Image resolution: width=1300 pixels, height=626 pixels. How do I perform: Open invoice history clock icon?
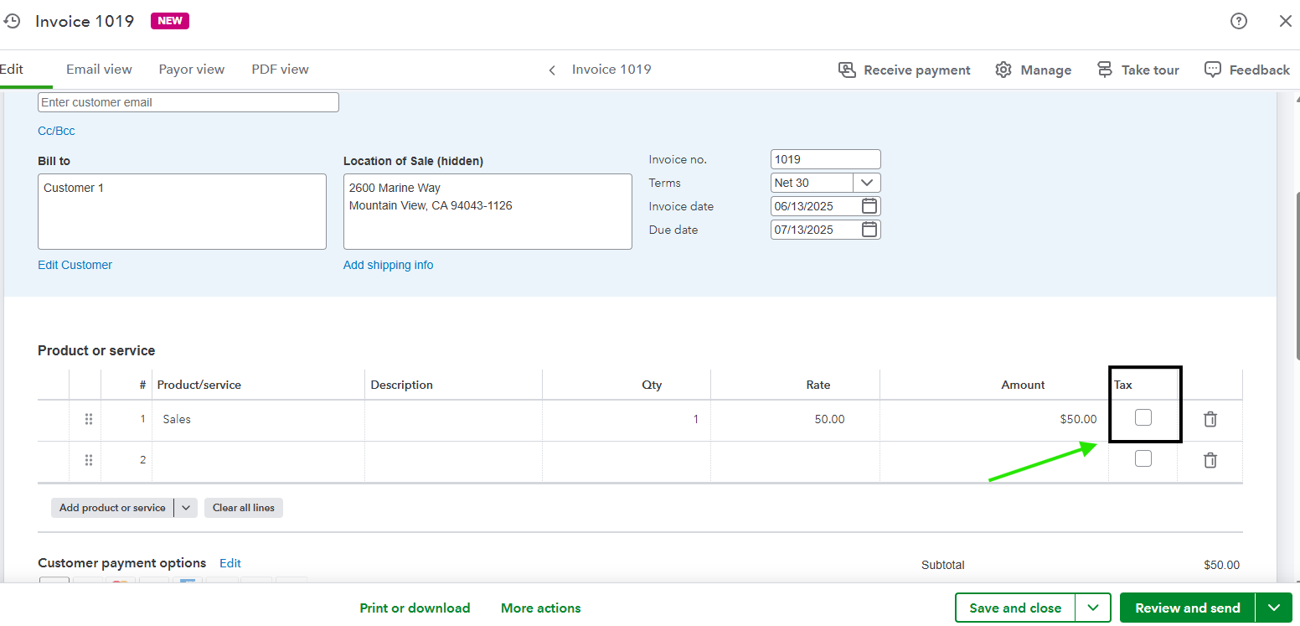point(12,22)
